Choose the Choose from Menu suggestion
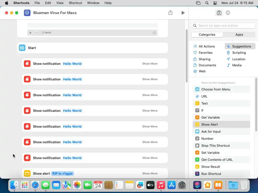 click(221, 89)
